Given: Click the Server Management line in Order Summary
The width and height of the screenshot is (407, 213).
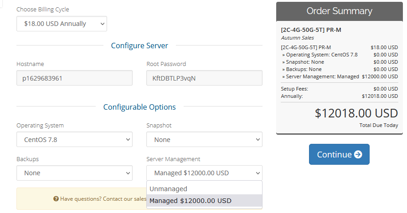Looking at the screenshot, I should (320, 76).
